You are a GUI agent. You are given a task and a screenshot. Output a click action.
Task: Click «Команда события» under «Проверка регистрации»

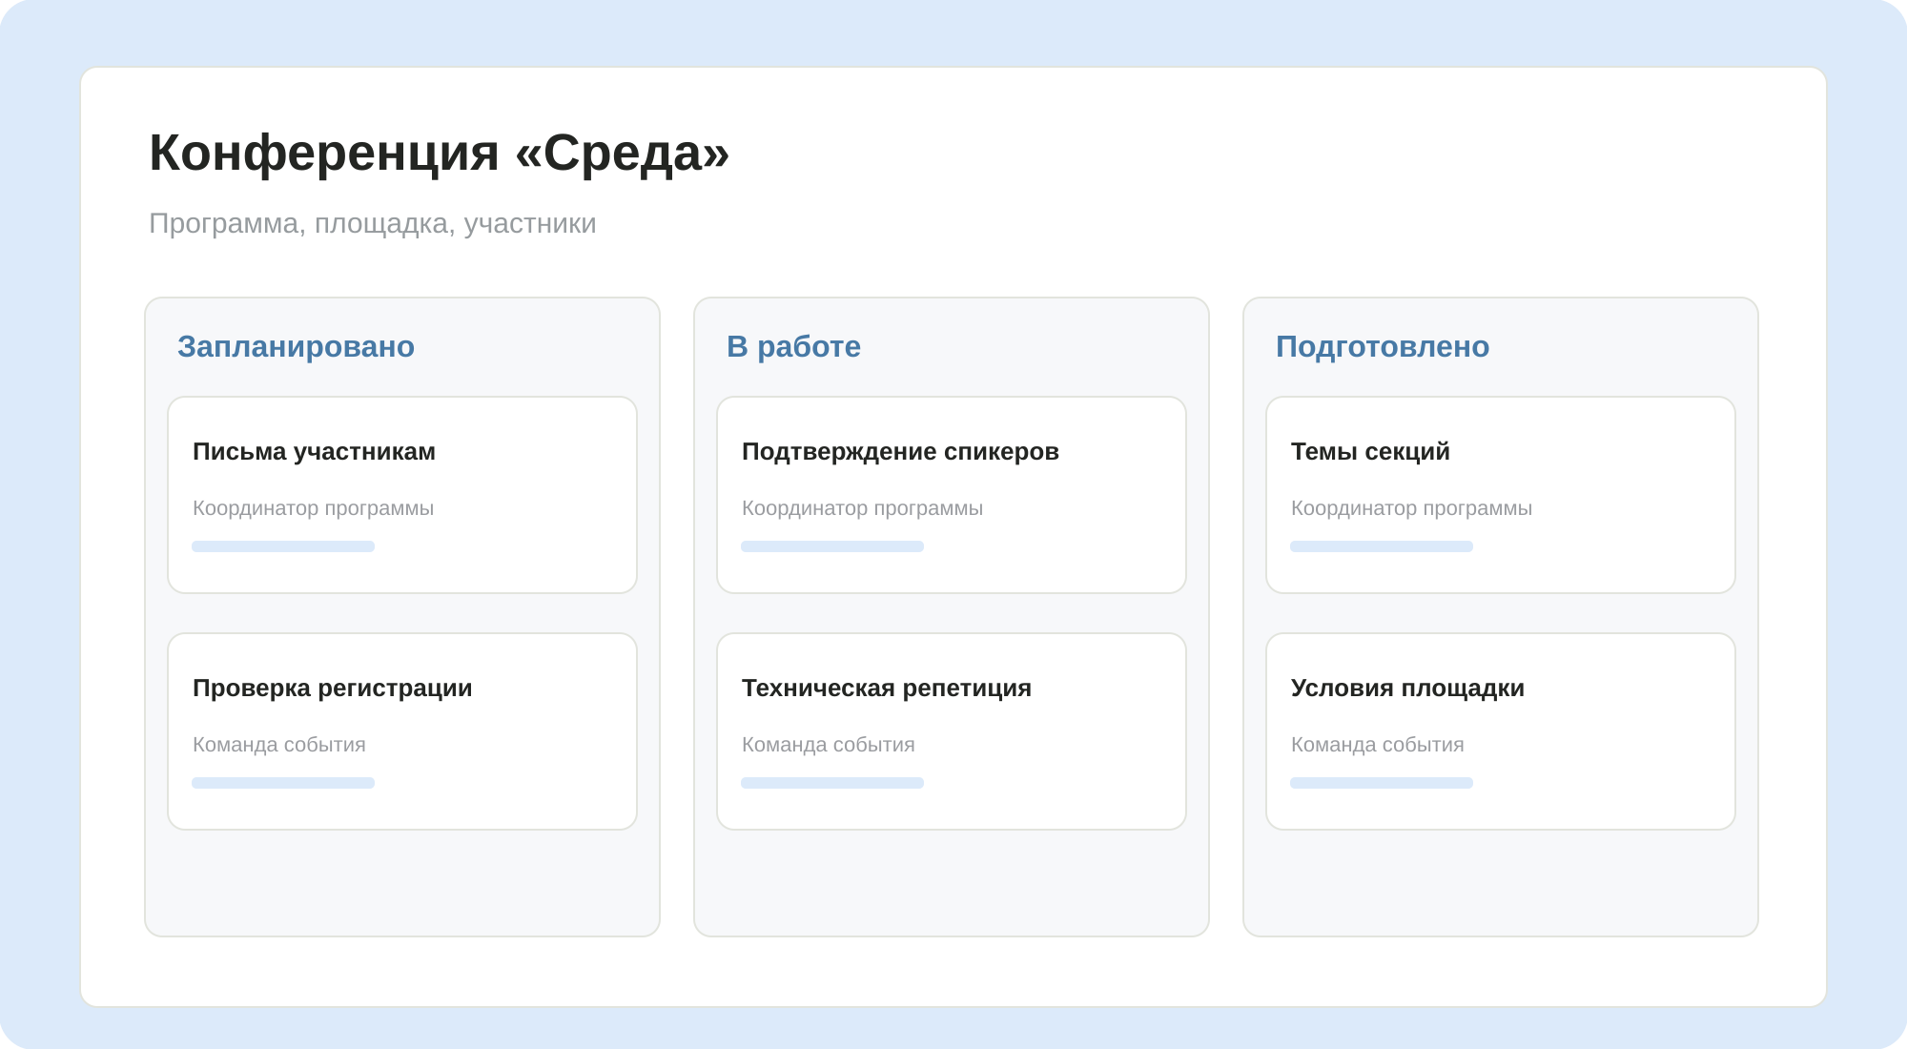coord(279,745)
